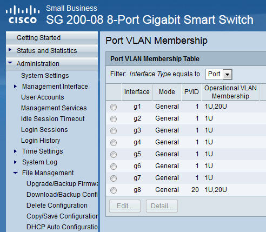This screenshot has width=266, height=232.
Task: Expand Management Interface submenu
Action: coord(16,87)
